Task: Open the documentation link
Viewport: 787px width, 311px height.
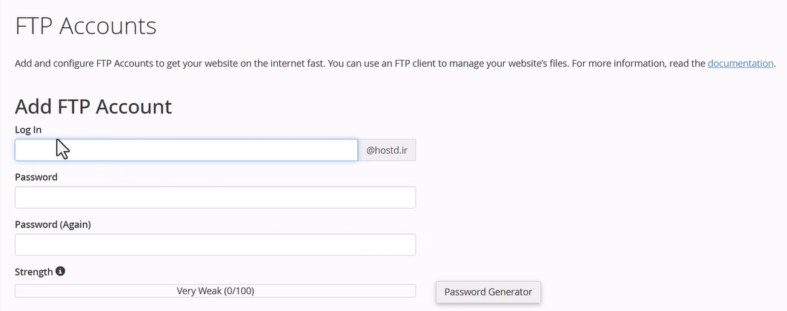Action: [740, 64]
